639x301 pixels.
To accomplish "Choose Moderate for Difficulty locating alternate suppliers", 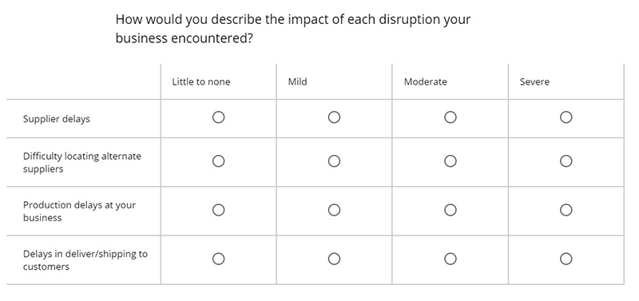I will (x=450, y=161).
